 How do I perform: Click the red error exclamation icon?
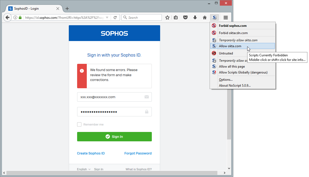[82, 71]
